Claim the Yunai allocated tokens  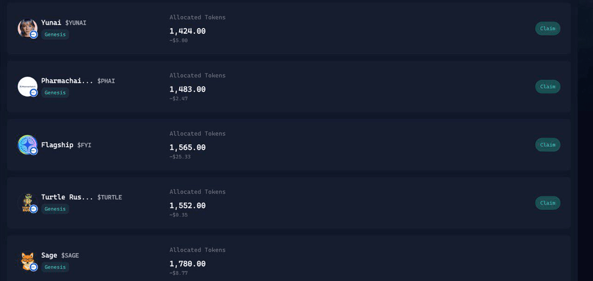(x=548, y=28)
